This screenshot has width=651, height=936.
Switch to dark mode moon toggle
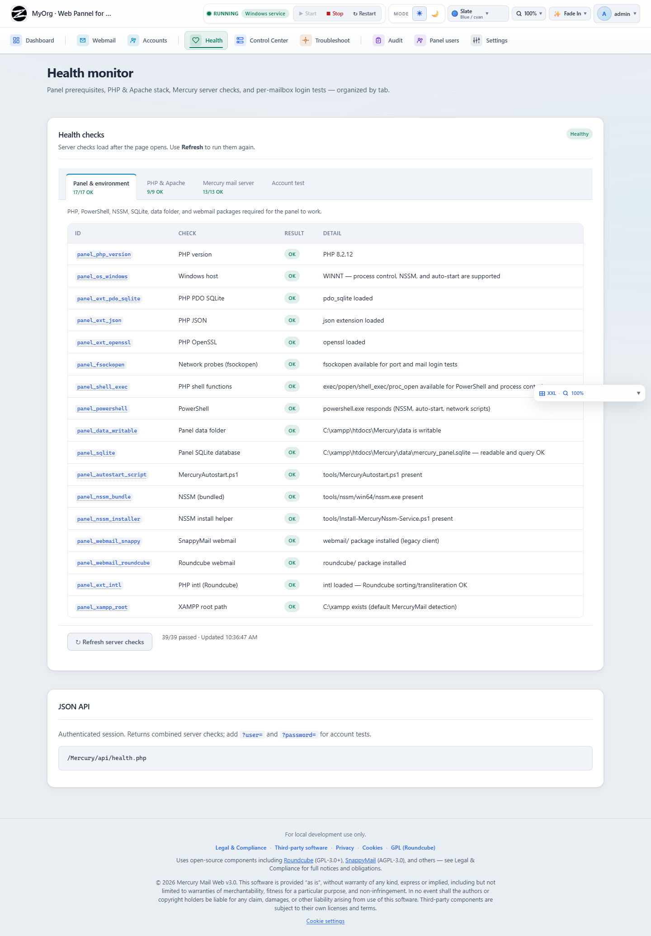435,14
